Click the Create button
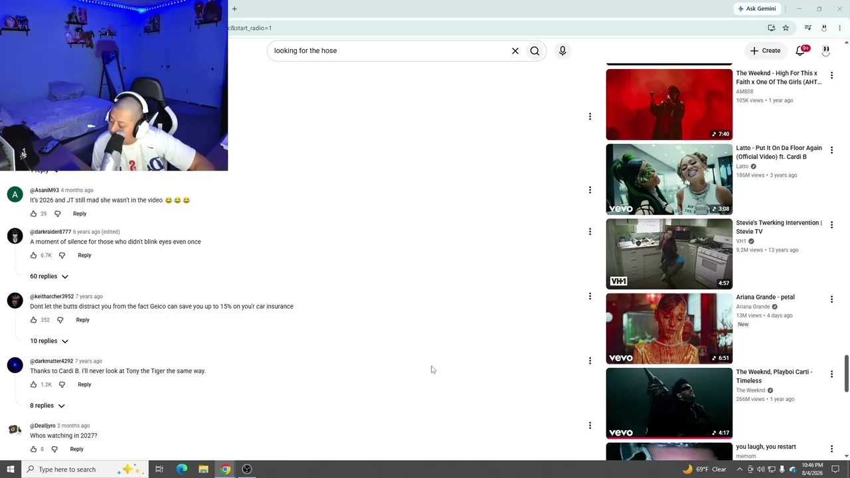This screenshot has width=850, height=478. [765, 50]
